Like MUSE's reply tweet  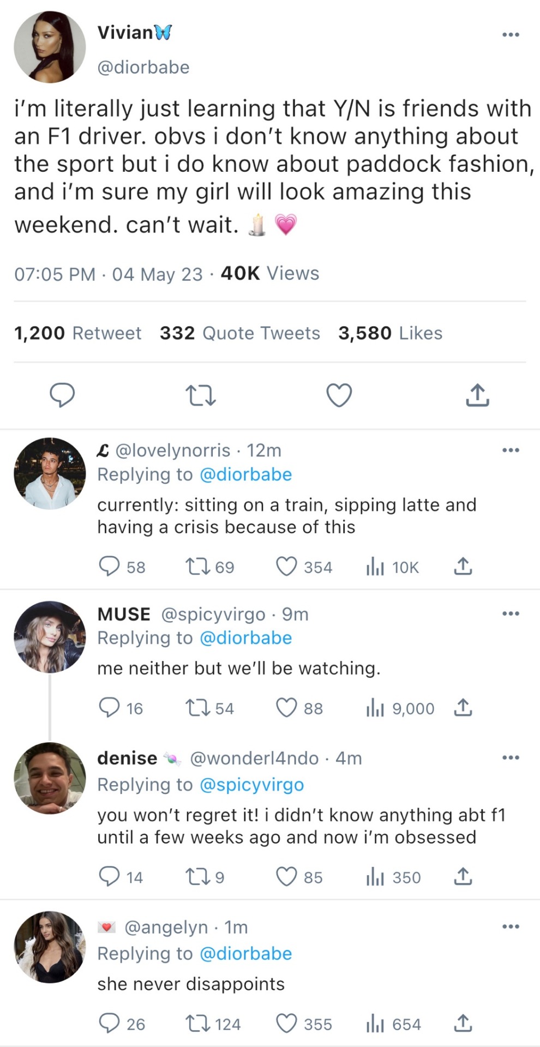286,708
